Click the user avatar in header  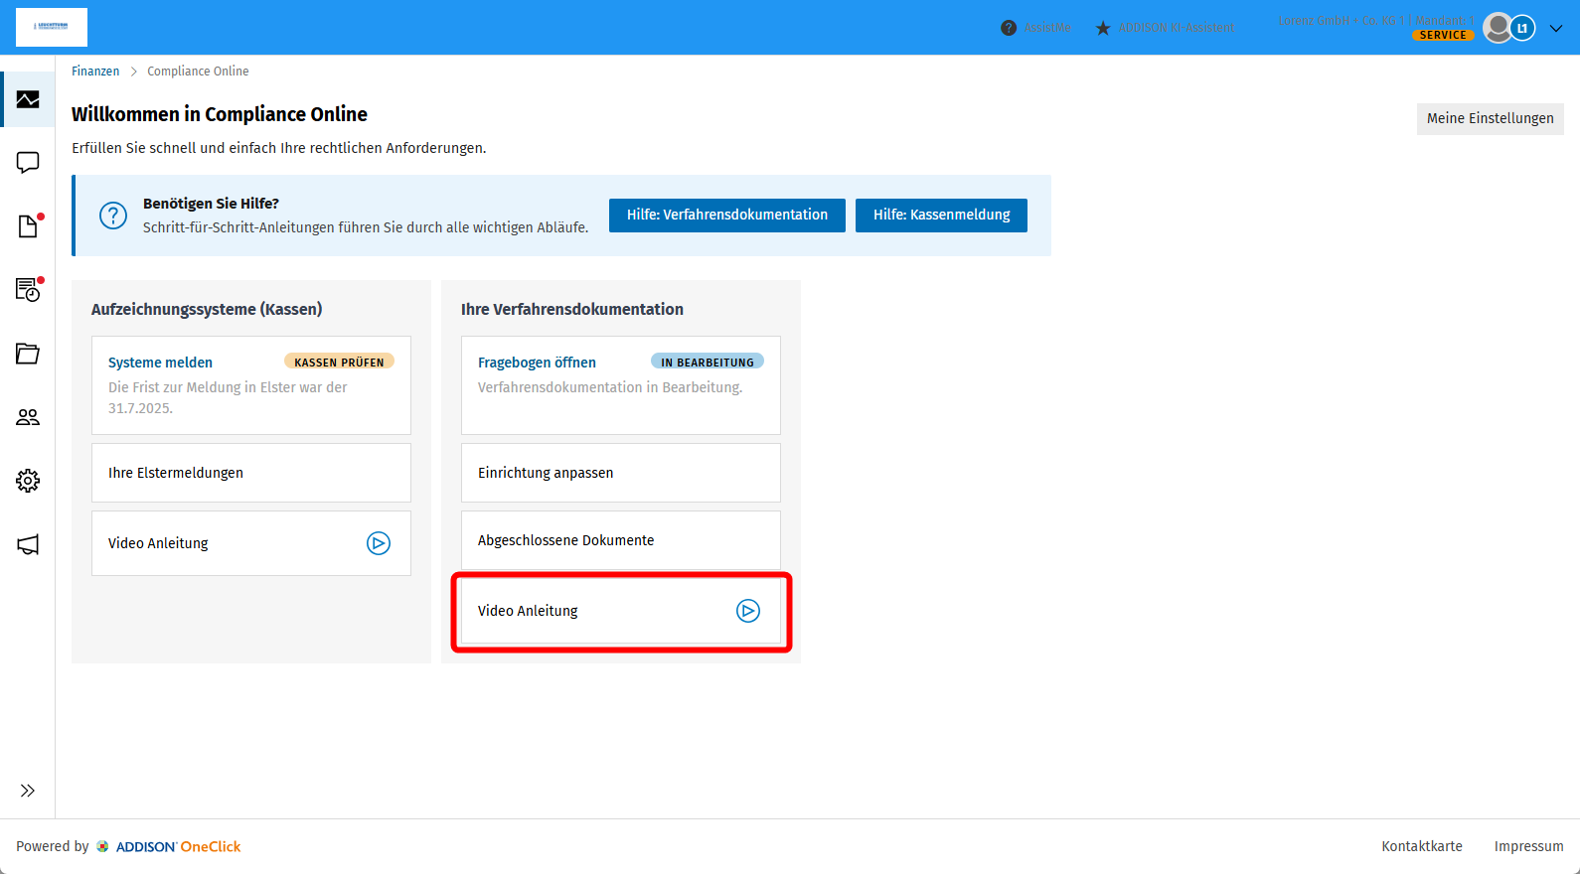pos(1498,28)
